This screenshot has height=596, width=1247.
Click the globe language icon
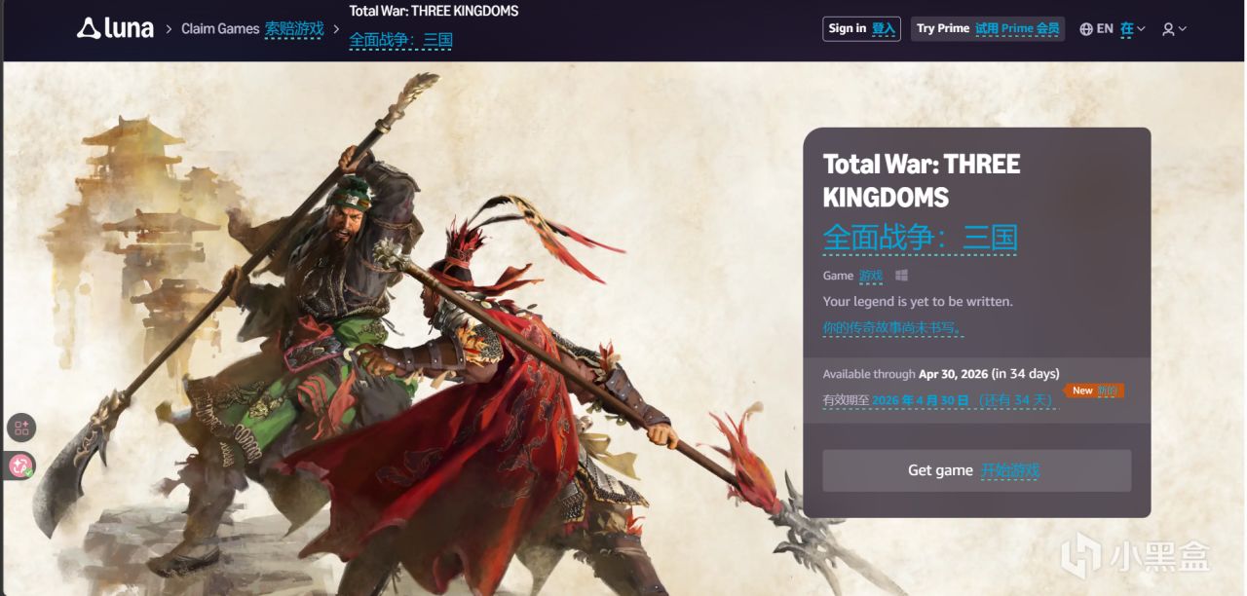pyautogui.click(x=1086, y=29)
